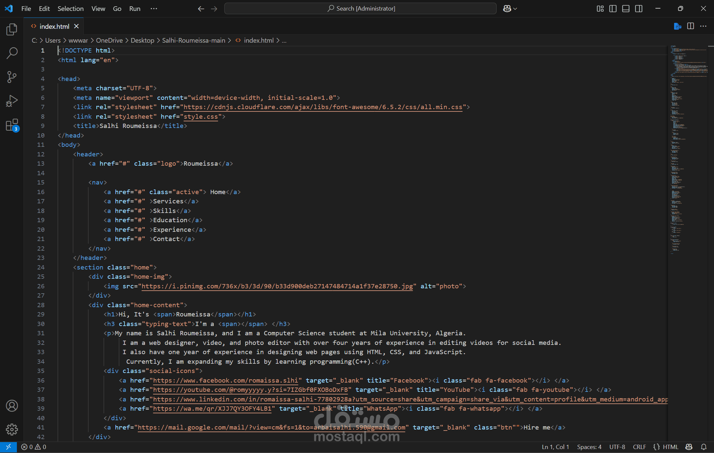Open the Run menu
714x453 pixels.
click(x=135, y=9)
